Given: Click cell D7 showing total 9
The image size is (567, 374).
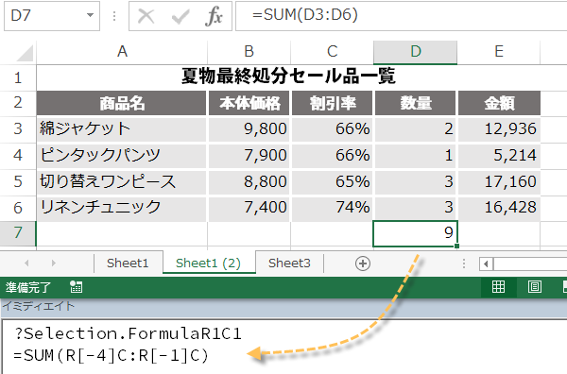Looking at the screenshot, I should coord(415,233).
